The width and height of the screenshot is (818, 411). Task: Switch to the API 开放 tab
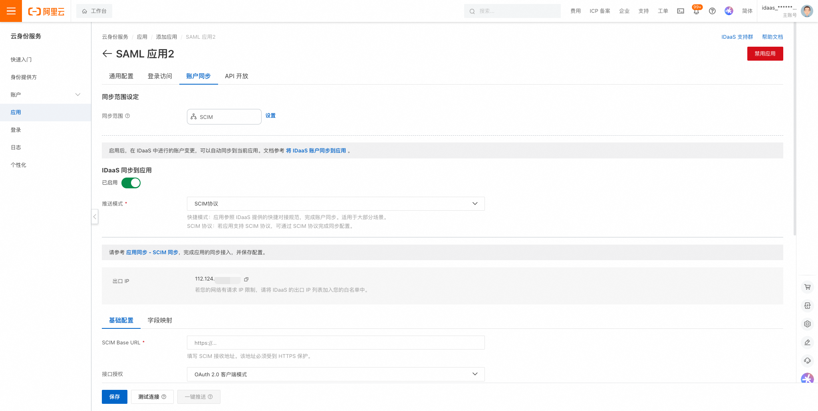tap(236, 76)
